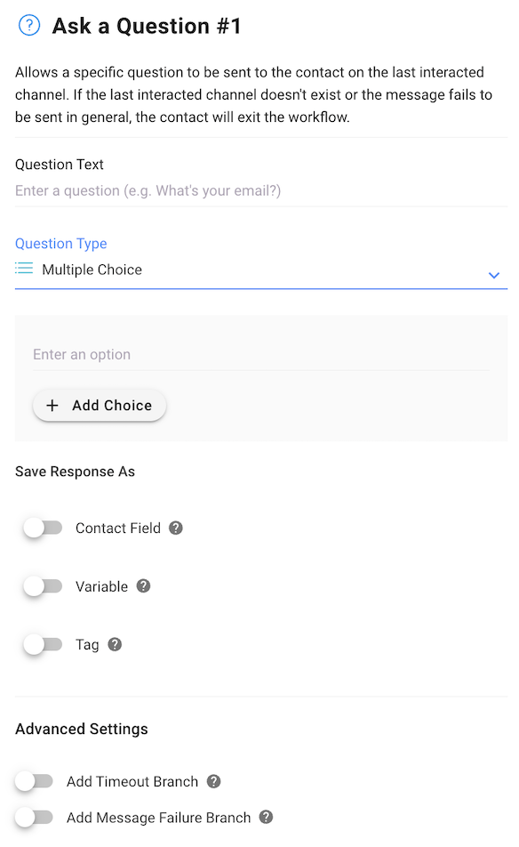519x847 pixels.
Task: Click the Question Text input field
Action: coord(261,190)
